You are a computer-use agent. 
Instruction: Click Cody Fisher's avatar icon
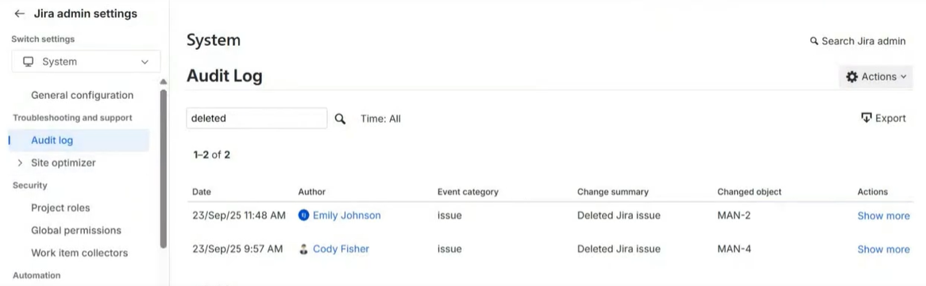coord(303,249)
